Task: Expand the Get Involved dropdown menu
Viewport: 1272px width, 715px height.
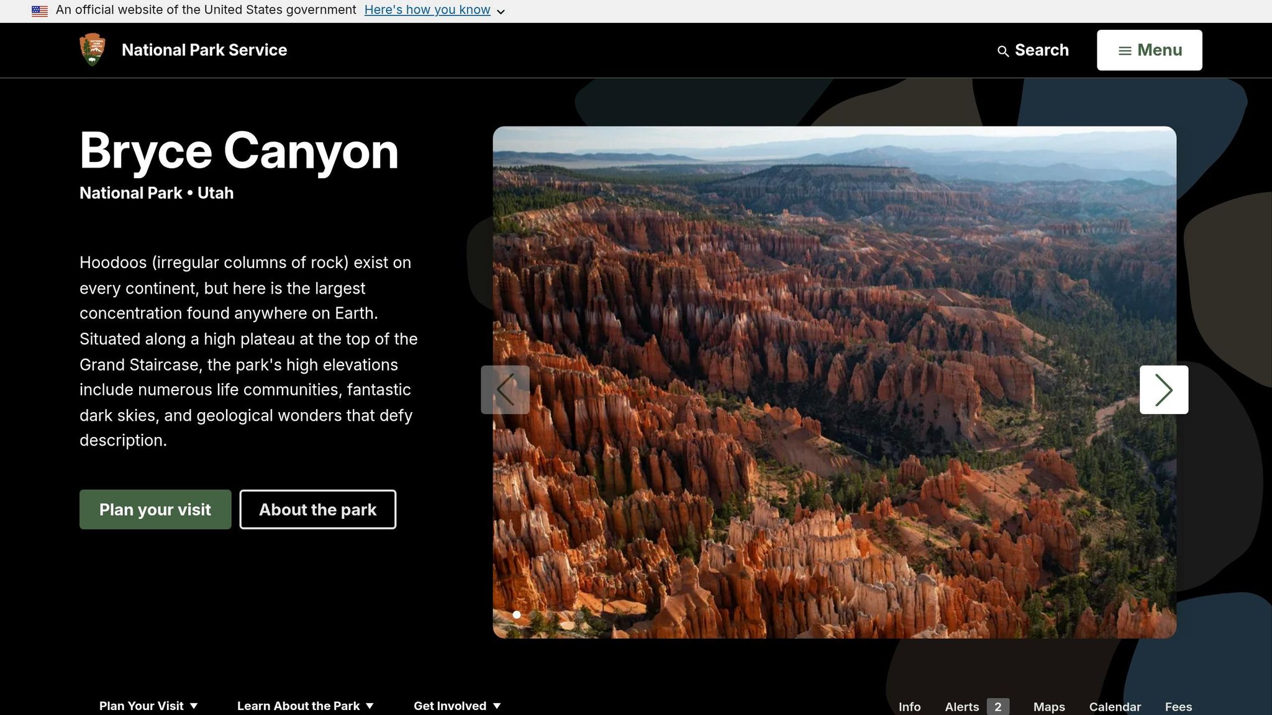Action: 457,706
